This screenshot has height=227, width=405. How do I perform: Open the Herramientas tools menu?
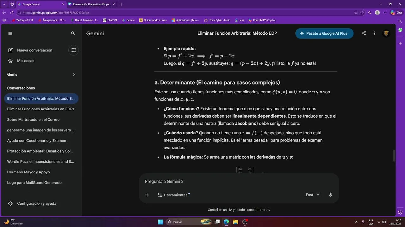click(x=174, y=195)
